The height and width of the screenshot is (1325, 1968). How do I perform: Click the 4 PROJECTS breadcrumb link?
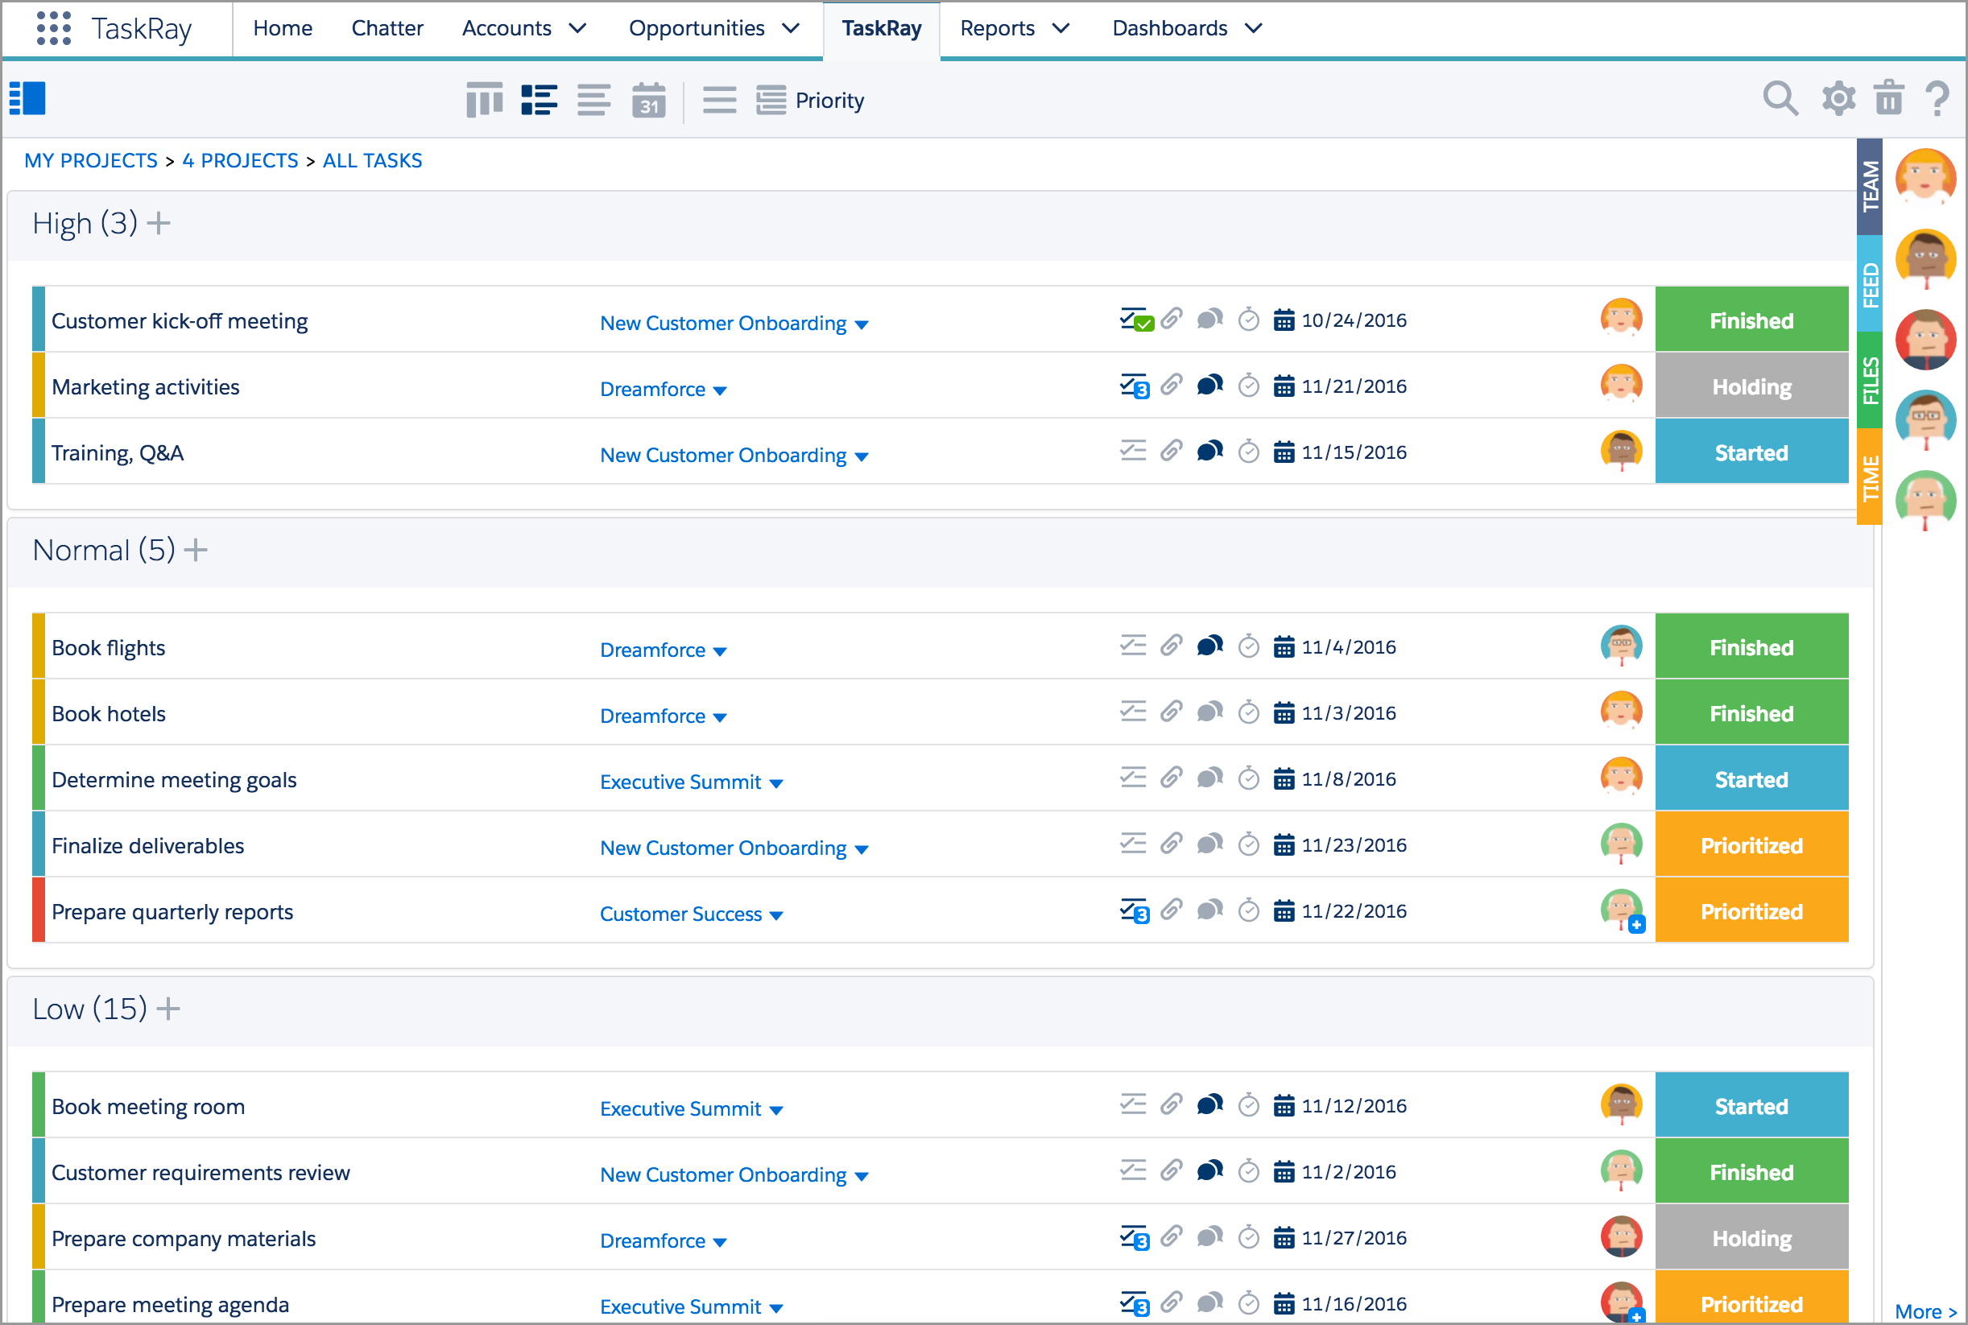(240, 160)
